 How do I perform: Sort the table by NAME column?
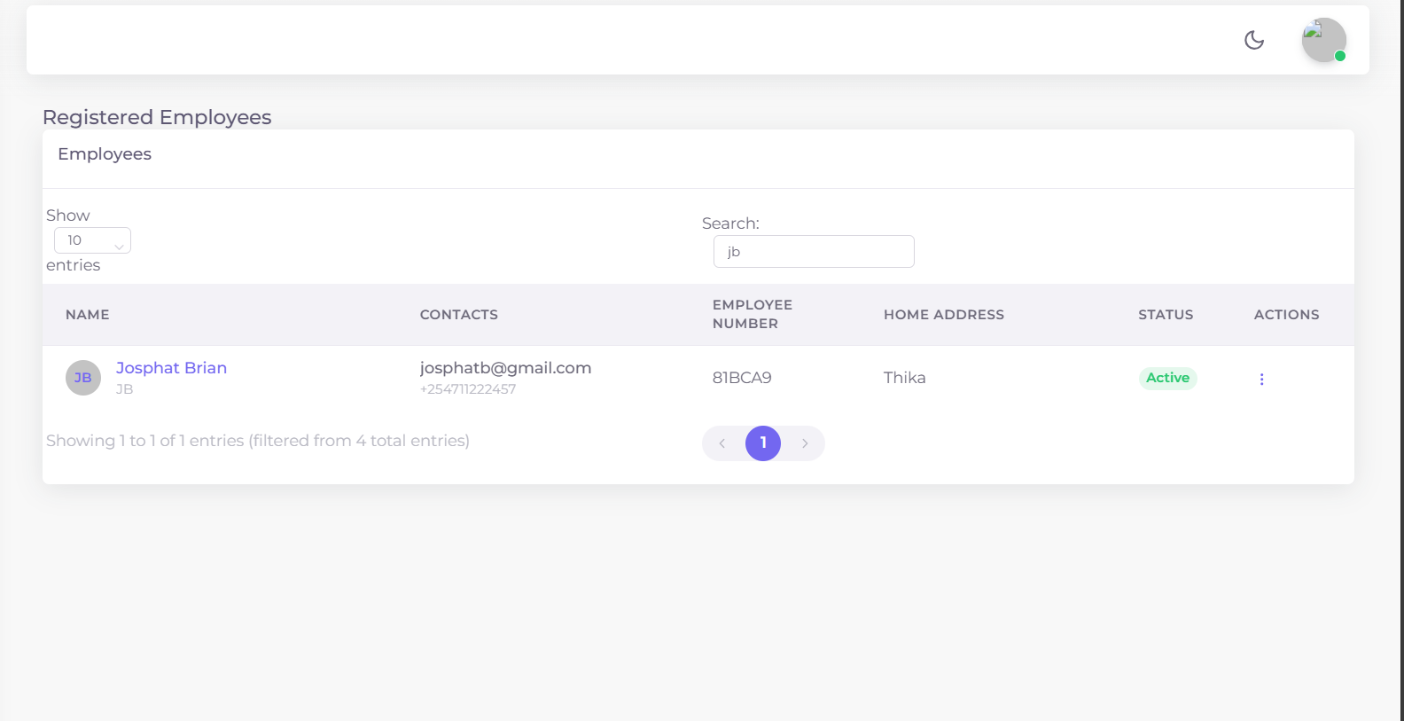(88, 315)
